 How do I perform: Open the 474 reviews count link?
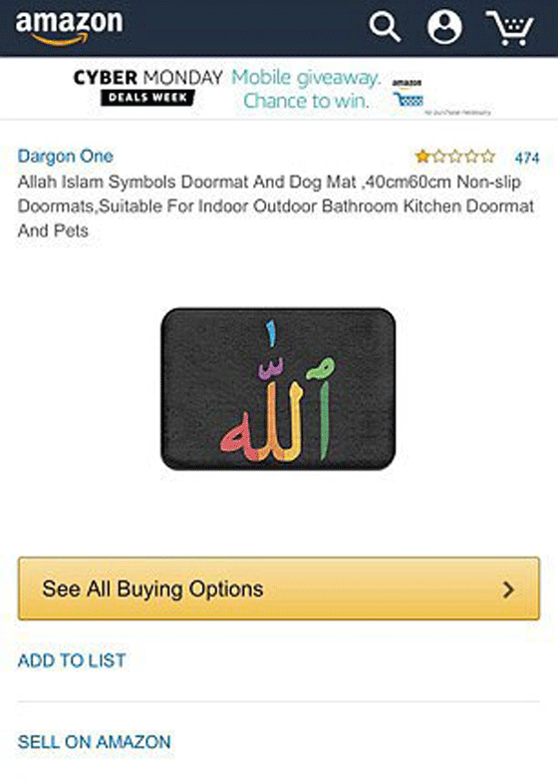tap(527, 158)
